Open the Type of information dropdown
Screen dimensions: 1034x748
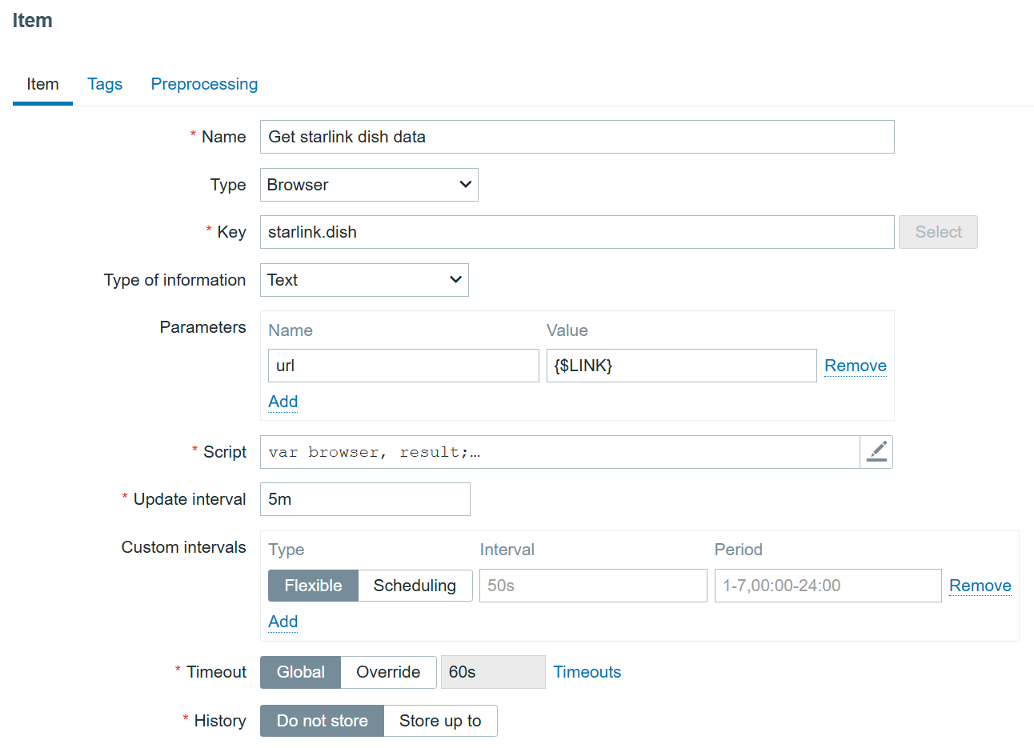[x=364, y=280]
